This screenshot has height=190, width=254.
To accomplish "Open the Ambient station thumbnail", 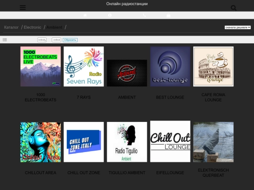I will [x=127, y=73].
